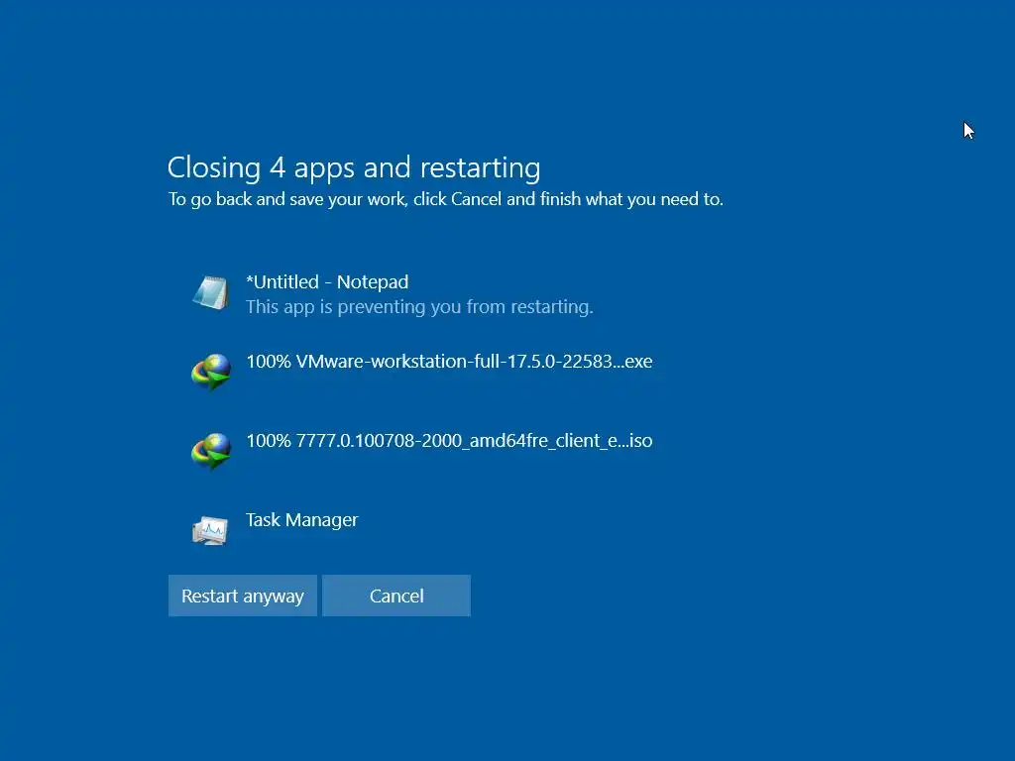Select the 7777.0.100708-2000_amd64fre_client iso entry text
1015x761 pixels.
[449, 441]
